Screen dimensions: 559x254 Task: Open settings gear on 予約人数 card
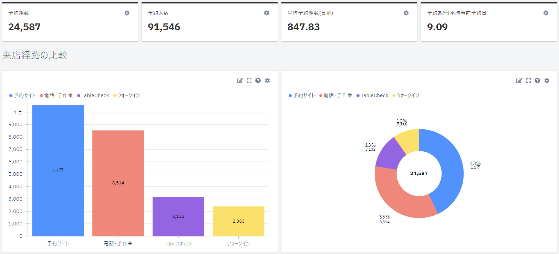pos(266,13)
